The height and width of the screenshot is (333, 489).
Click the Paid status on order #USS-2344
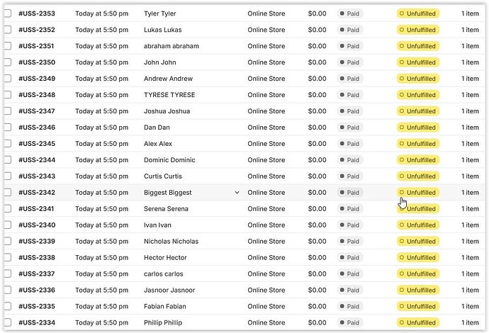pos(350,160)
